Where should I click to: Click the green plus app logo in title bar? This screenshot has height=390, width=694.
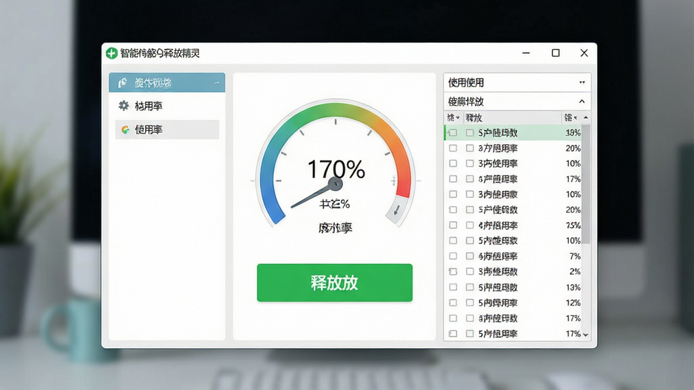click(112, 53)
